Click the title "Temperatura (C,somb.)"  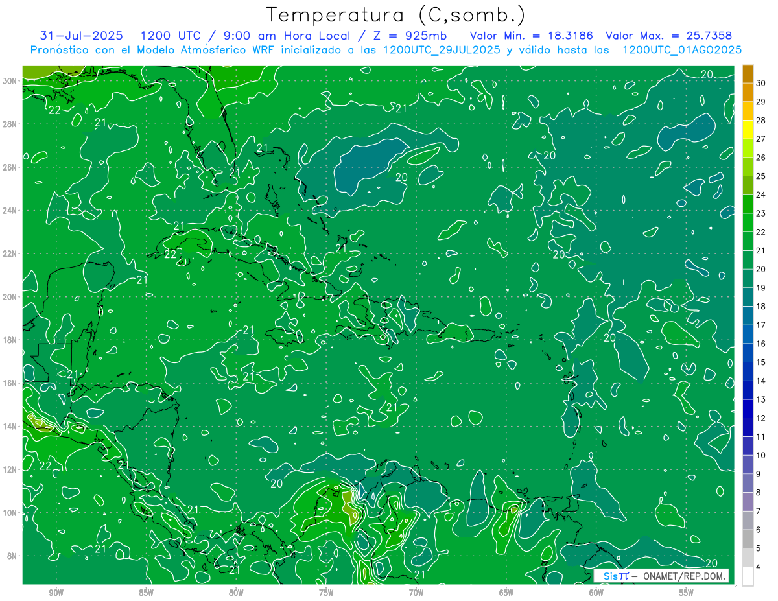[396, 15]
